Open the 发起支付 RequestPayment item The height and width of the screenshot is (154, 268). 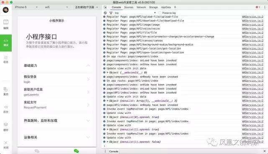click(57, 105)
